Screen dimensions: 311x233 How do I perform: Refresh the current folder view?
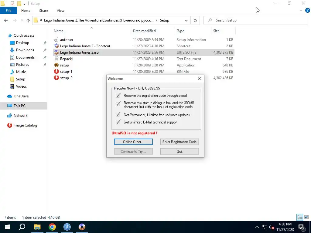195,20
